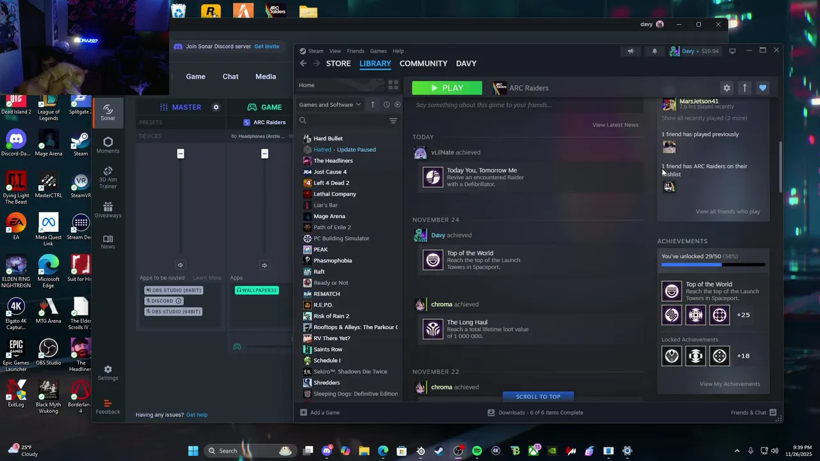Open advanced filters icon beside library search
The width and height of the screenshot is (820, 461).
pos(393,120)
